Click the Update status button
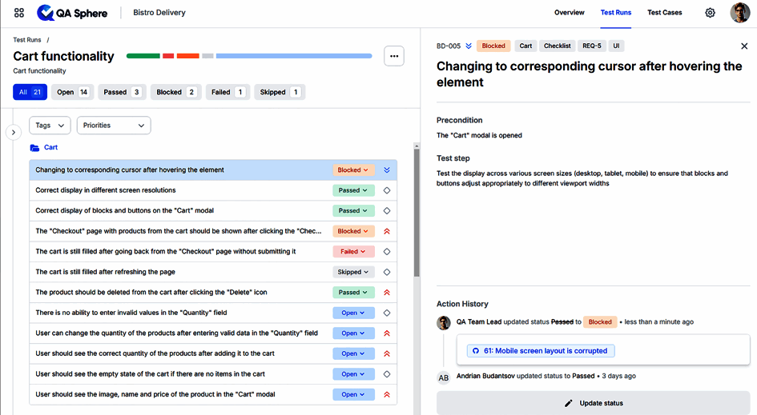Viewport: 757px width, 415px height. coord(594,403)
